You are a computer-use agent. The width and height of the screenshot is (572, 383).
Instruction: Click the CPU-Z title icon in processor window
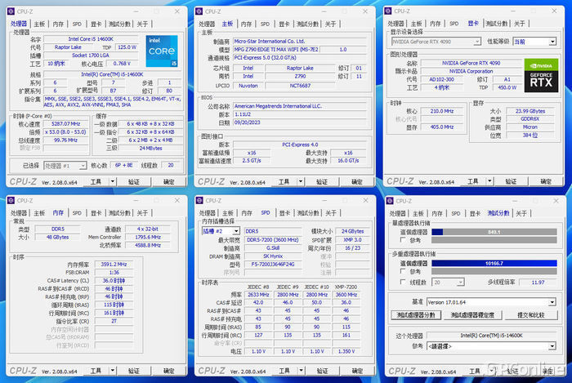coord(11,11)
